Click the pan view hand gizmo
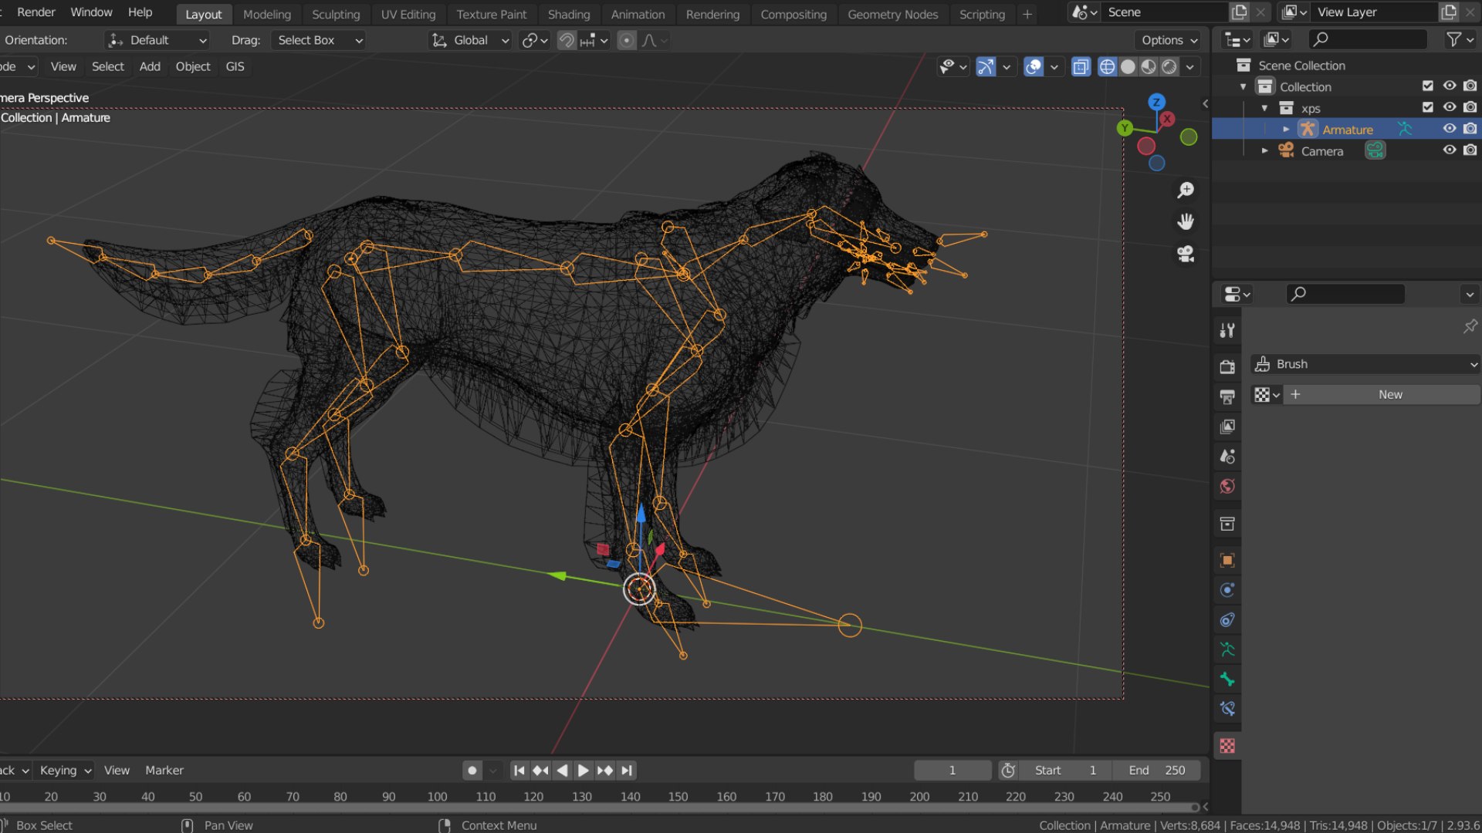The width and height of the screenshot is (1482, 833). pyautogui.click(x=1186, y=222)
